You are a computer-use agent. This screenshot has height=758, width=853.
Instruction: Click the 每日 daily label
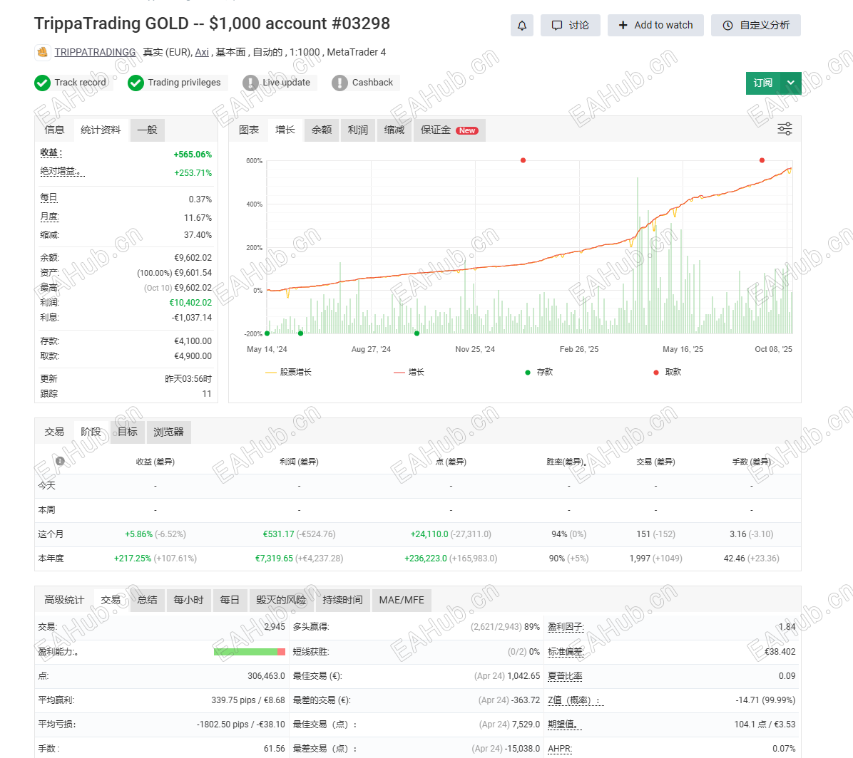tap(49, 197)
